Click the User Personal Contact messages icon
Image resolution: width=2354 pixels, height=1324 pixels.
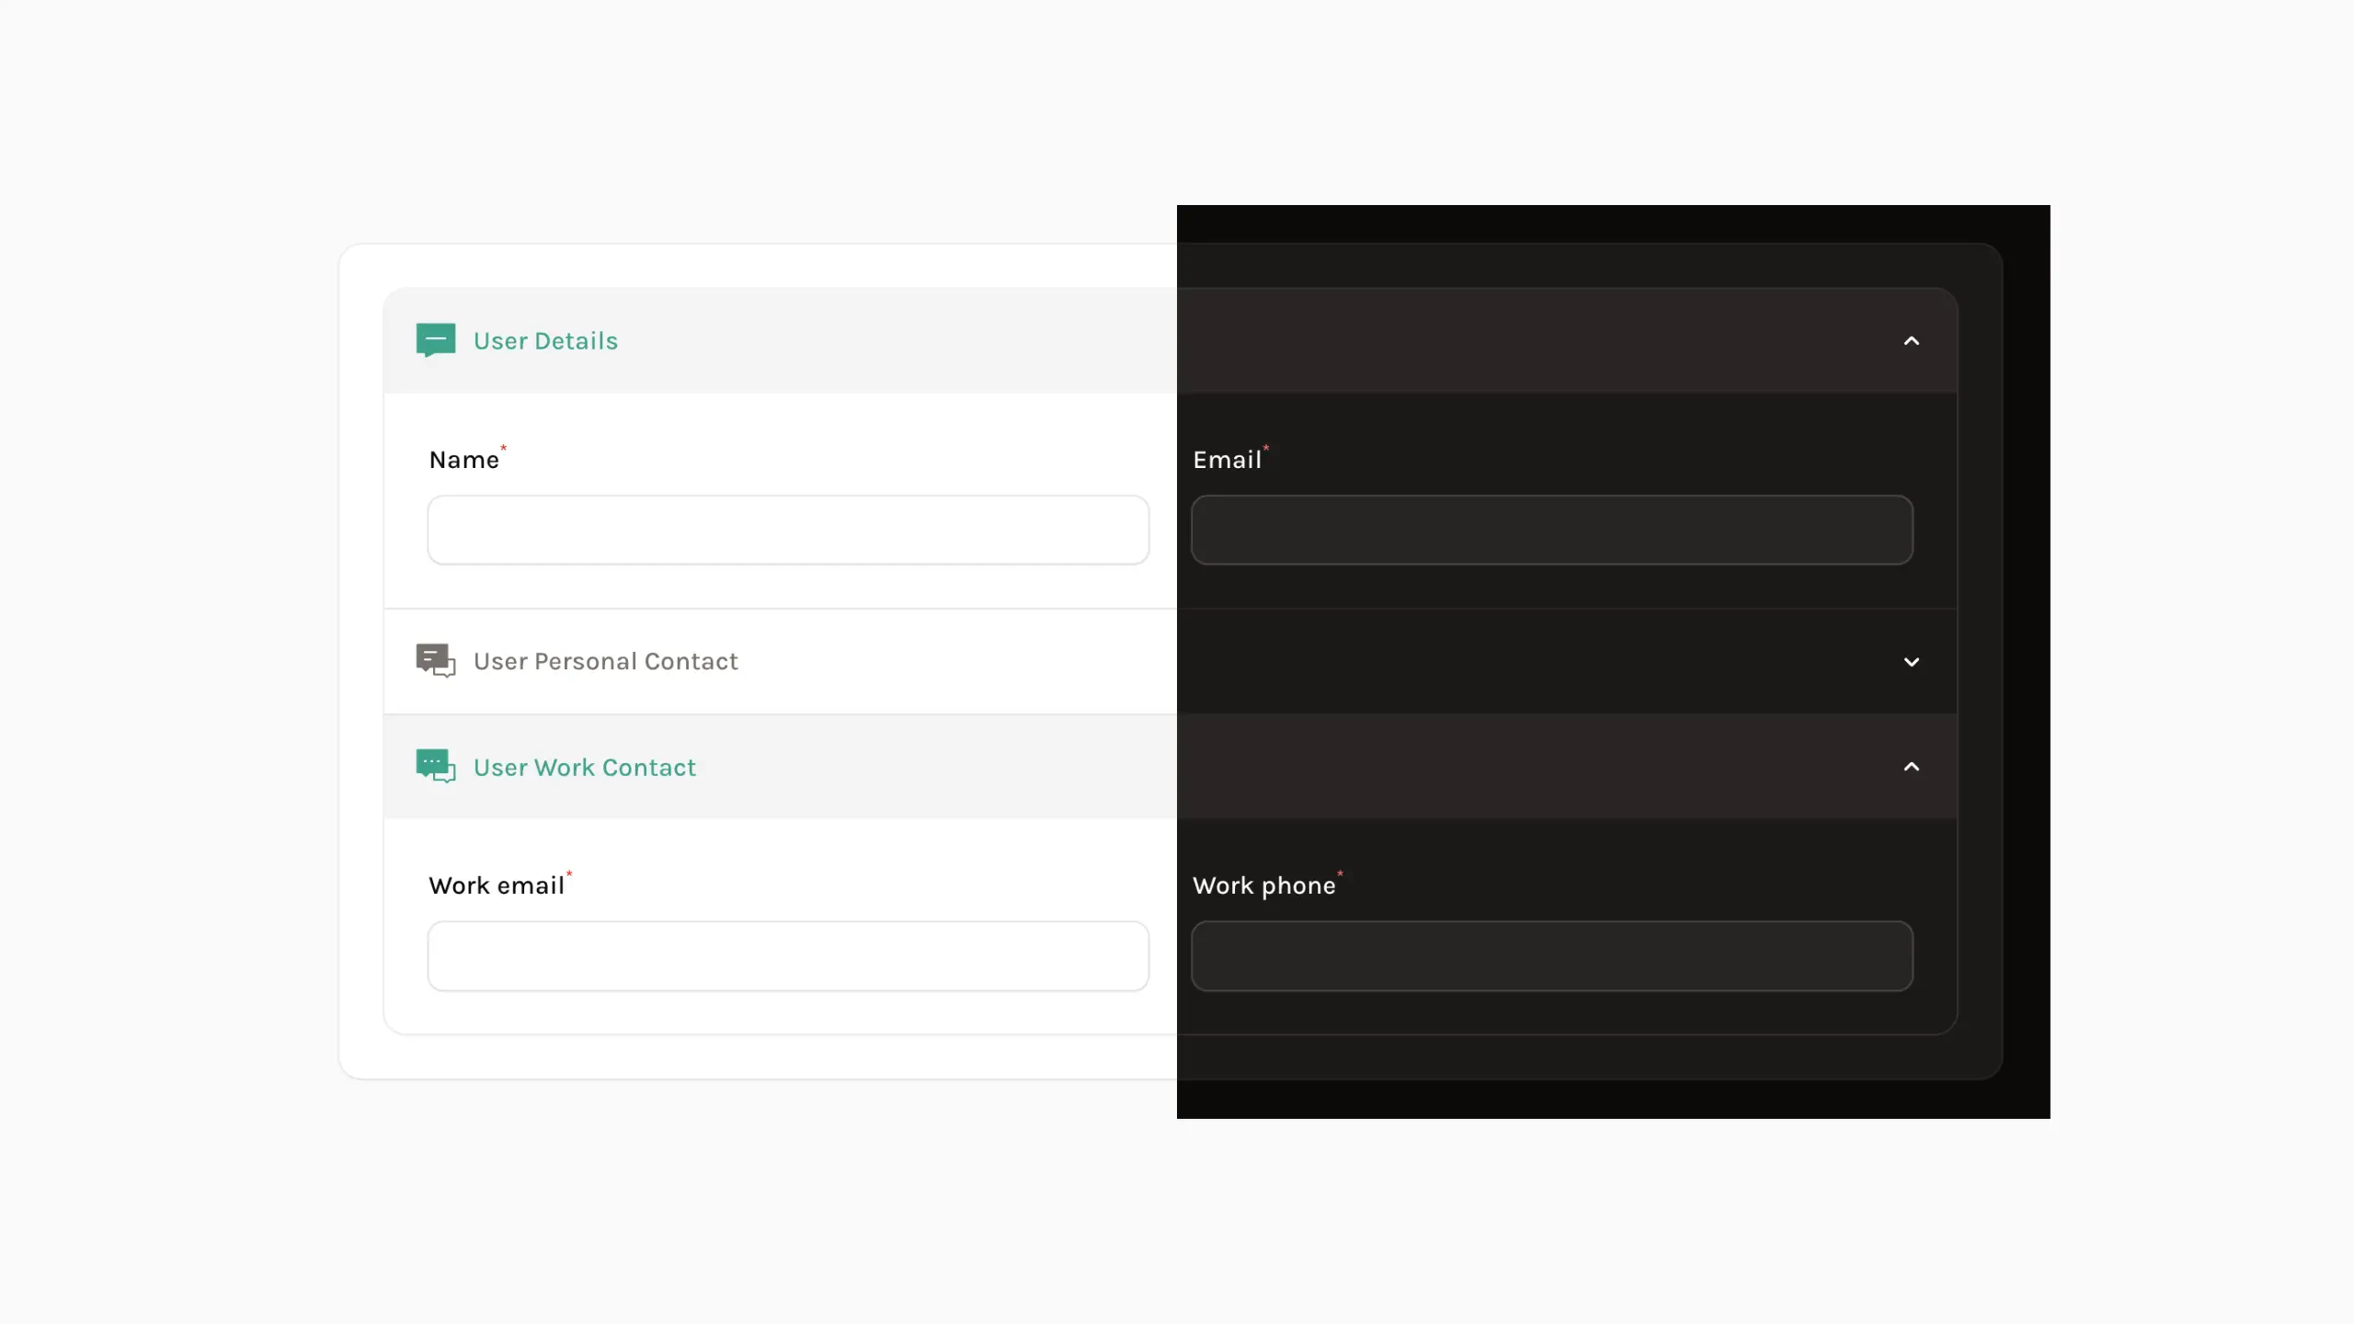click(435, 660)
